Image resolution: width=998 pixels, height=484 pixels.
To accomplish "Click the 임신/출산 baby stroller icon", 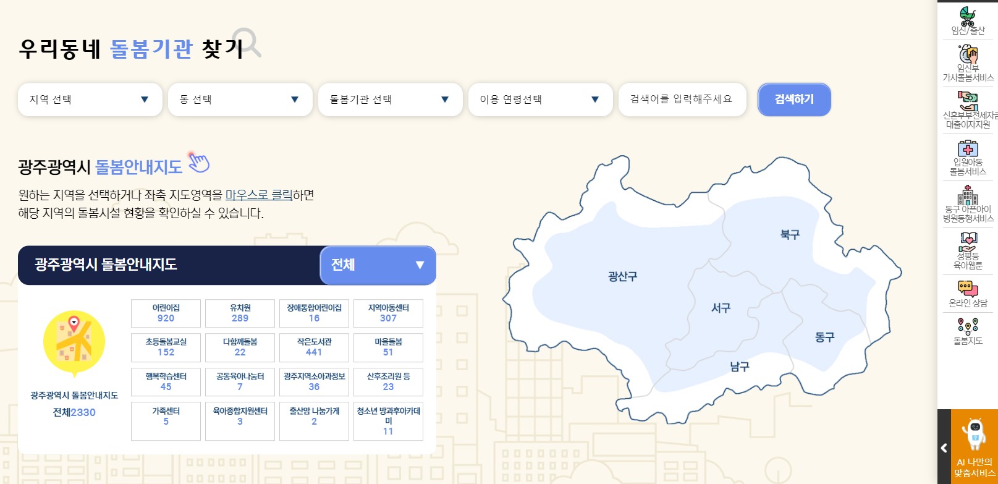I will (x=967, y=17).
